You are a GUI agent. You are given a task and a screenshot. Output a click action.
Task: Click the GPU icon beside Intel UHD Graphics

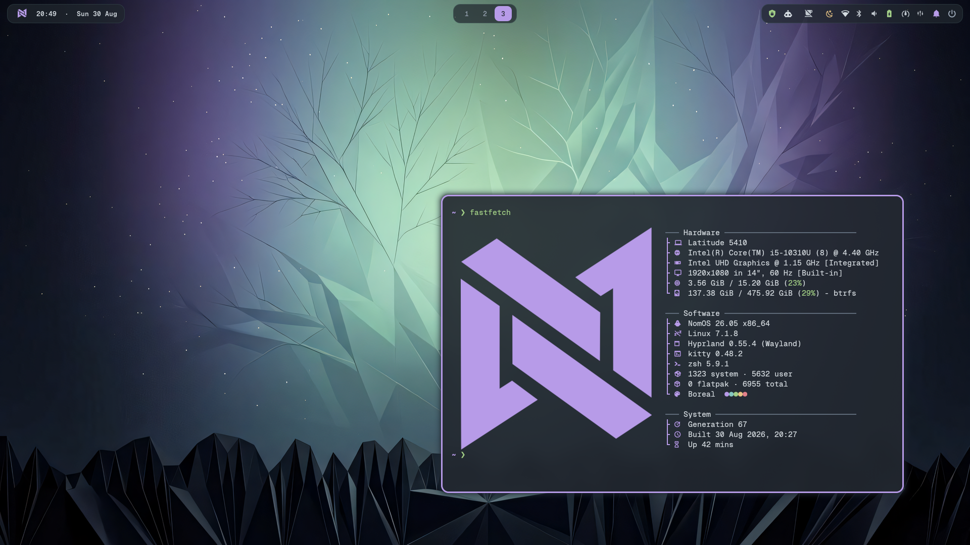coord(677,263)
